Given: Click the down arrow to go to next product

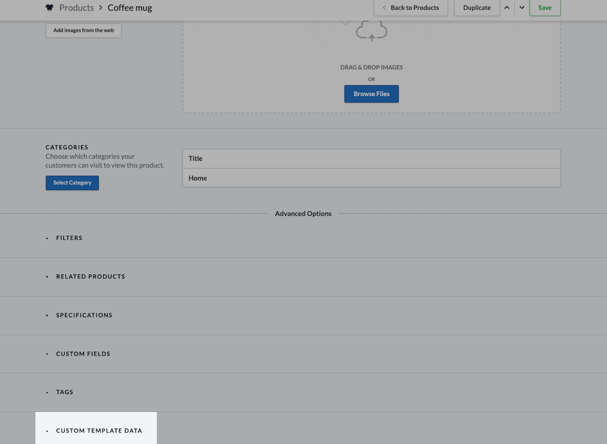Looking at the screenshot, I should (x=522, y=7).
